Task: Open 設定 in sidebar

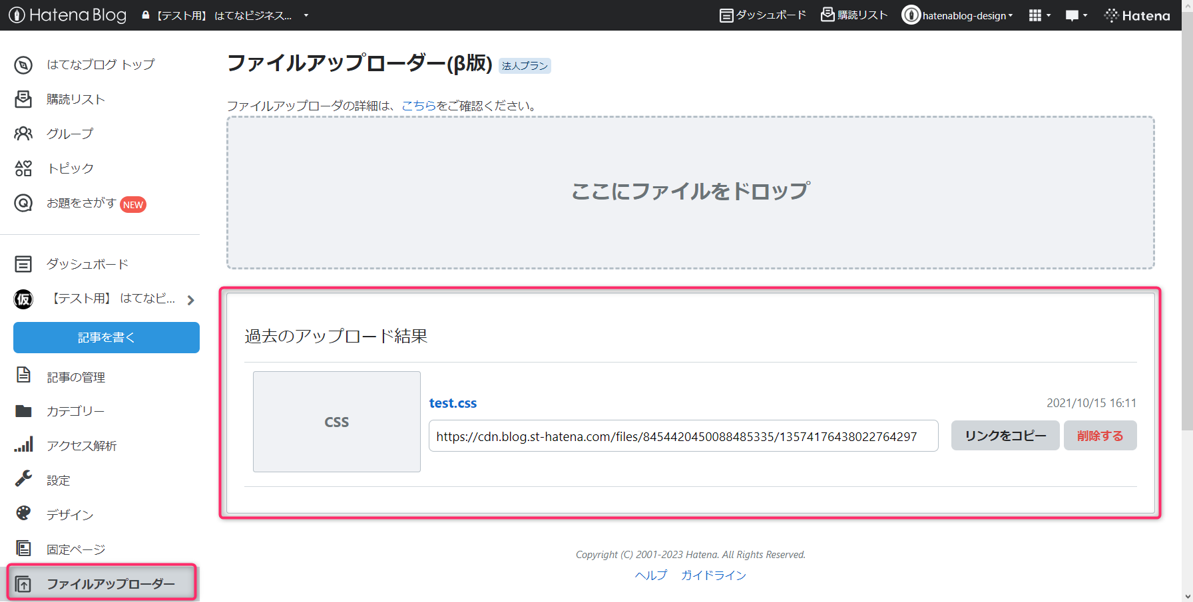Action: point(59,480)
